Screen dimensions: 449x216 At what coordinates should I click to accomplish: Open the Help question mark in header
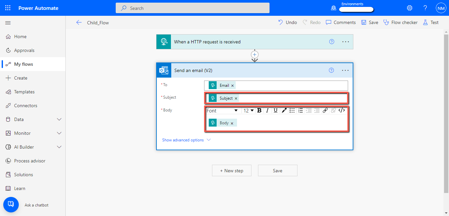(425, 8)
